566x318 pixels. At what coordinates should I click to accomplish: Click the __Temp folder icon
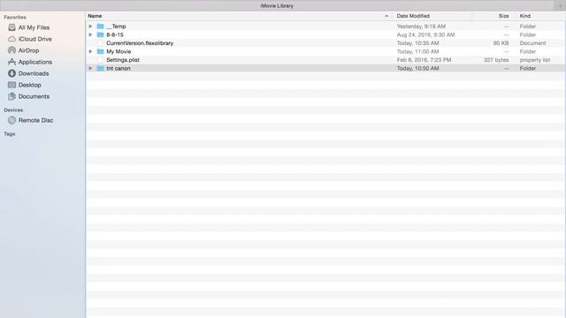click(x=100, y=26)
